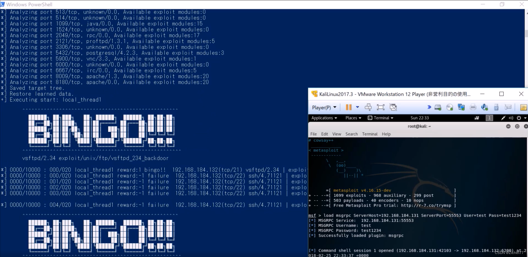The image size is (528, 257).
Task: Open the power options arrow beside the pause button
Action: tap(358, 107)
